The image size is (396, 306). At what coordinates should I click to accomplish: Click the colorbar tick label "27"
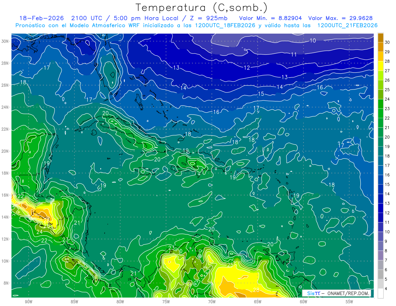387,71
